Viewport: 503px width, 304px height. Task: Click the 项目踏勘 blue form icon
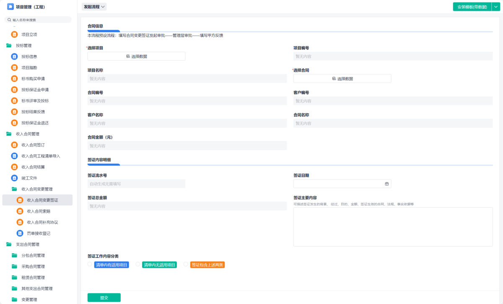point(15,68)
